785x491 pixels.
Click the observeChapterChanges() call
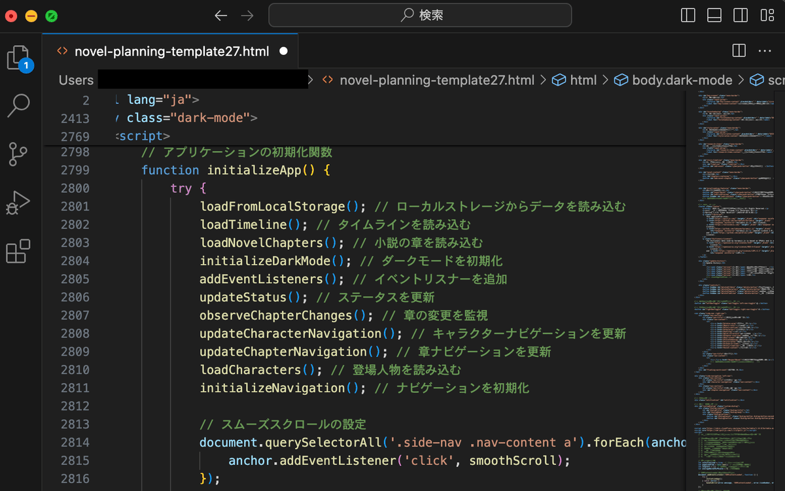[x=287, y=315]
